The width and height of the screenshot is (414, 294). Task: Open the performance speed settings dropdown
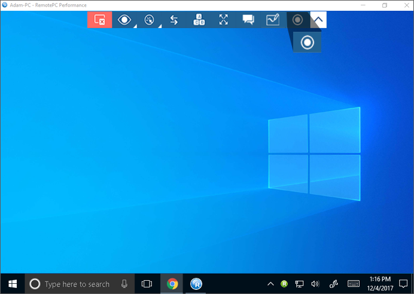click(150, 20)
